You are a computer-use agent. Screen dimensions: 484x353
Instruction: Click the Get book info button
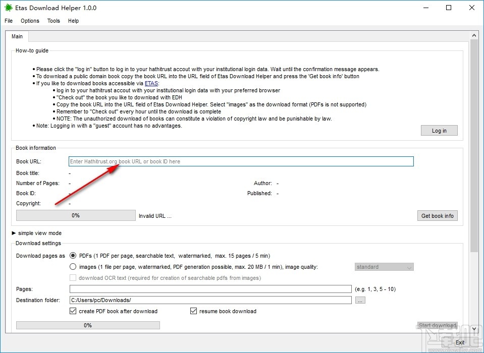point(437,215)
